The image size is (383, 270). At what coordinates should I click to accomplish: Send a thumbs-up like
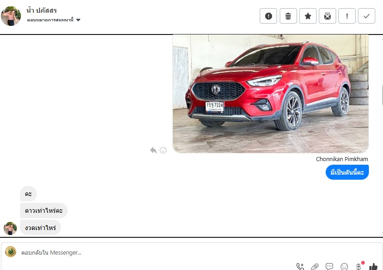(373, 266)
